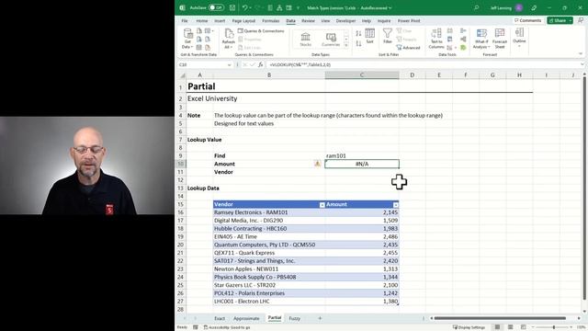Screen dimensions: 588x331
Task: Open Amount column filter dropdown
Action: click(x=396, y=204)
